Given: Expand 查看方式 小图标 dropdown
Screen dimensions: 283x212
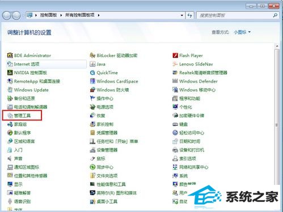Looking at the screenshot, I should pyautogui.click(x=242, y=32).
